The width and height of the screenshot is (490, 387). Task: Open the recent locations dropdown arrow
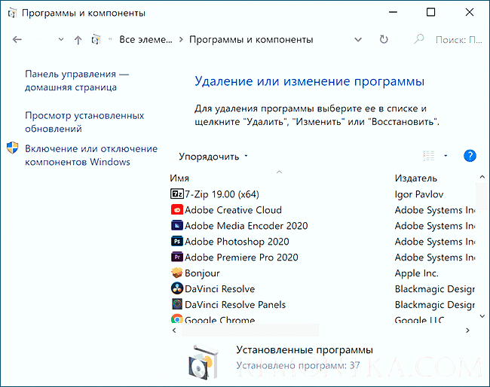61,40
